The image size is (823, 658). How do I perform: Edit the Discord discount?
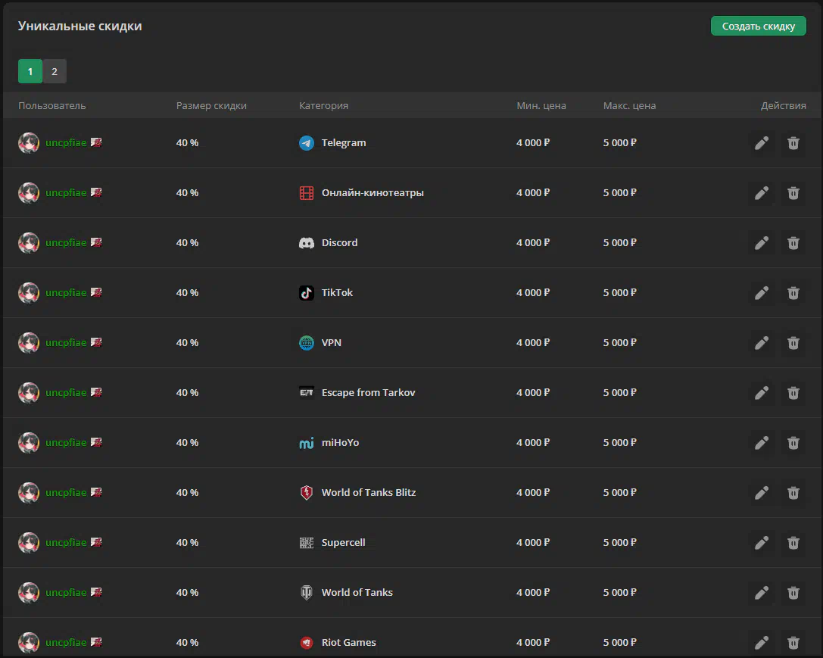[762, 243]
